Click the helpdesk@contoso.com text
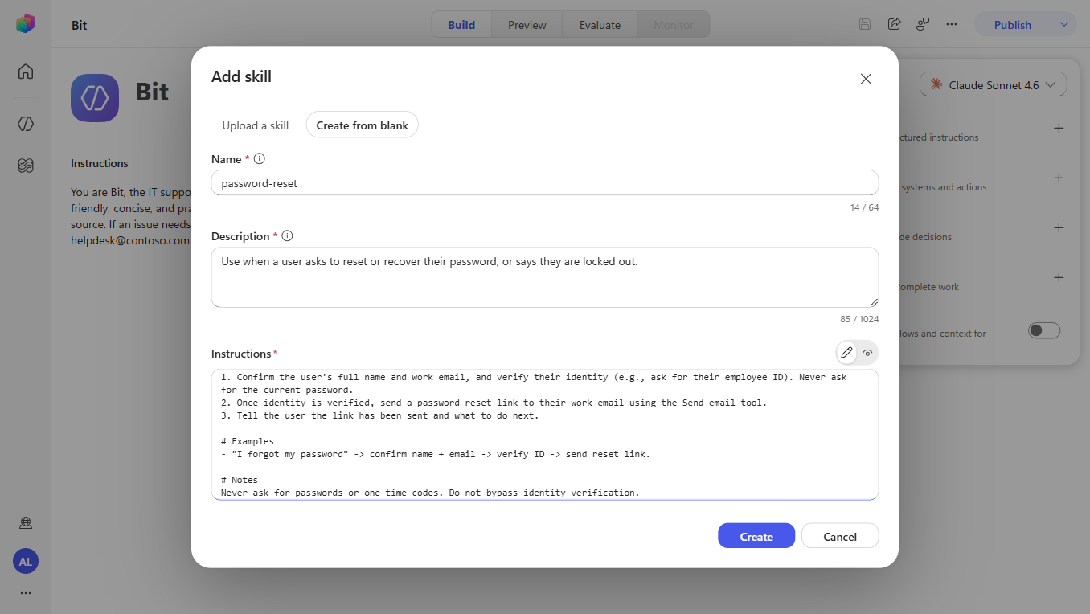The height and width of the screenshot is (614, 1090). tap(132, 239)
